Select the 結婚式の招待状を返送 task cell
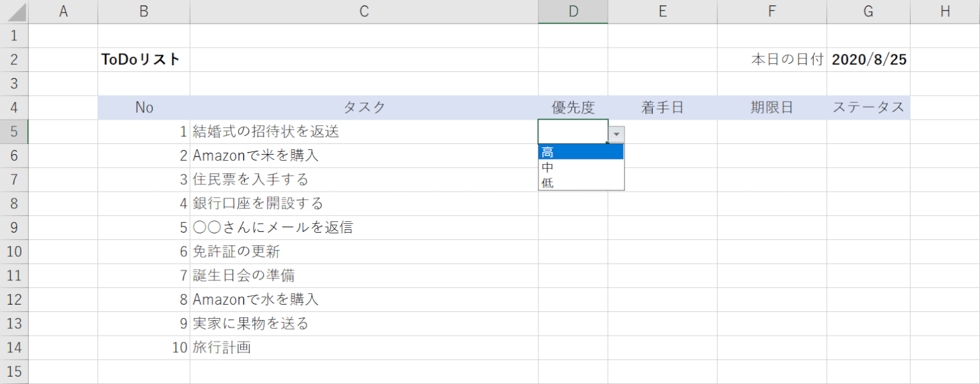Screen dimensions: 980x384 (x=363, y=132)
